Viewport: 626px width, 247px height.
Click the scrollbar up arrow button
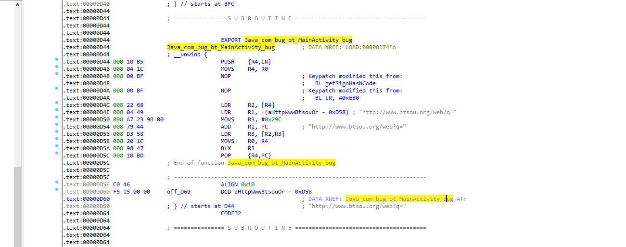[x=18, y=4]
